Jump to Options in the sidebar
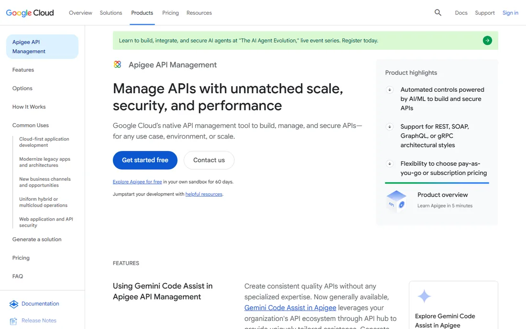Viewport: 526px width, 329px height. point(22,88)
